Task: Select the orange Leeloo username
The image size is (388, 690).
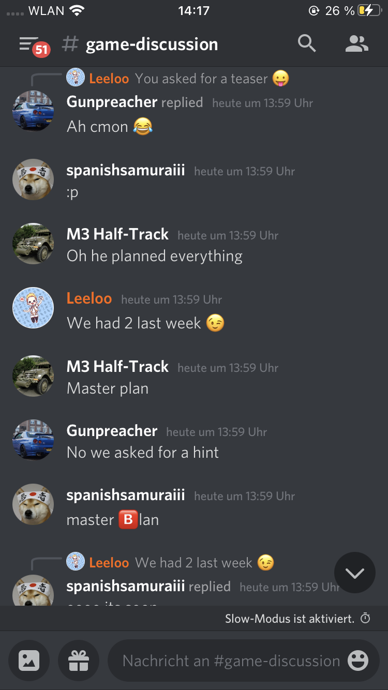Action: (89, 298)
